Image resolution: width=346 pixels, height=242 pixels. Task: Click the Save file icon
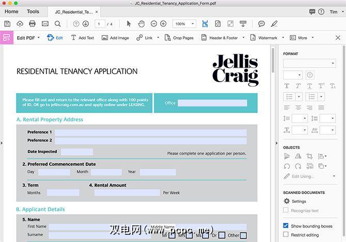click(7, 24)
